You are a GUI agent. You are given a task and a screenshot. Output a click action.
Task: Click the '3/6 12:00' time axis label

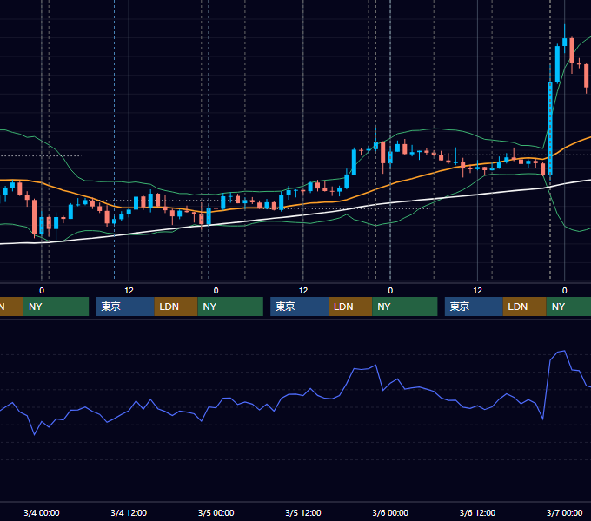477,512
